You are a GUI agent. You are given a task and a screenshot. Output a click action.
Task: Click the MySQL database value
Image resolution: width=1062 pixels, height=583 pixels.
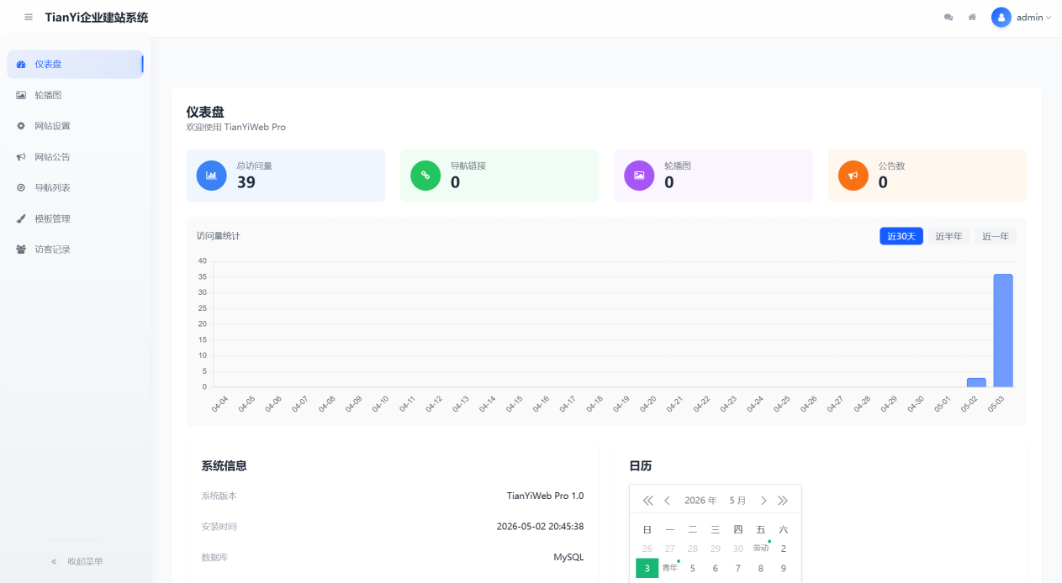point(568,557)
